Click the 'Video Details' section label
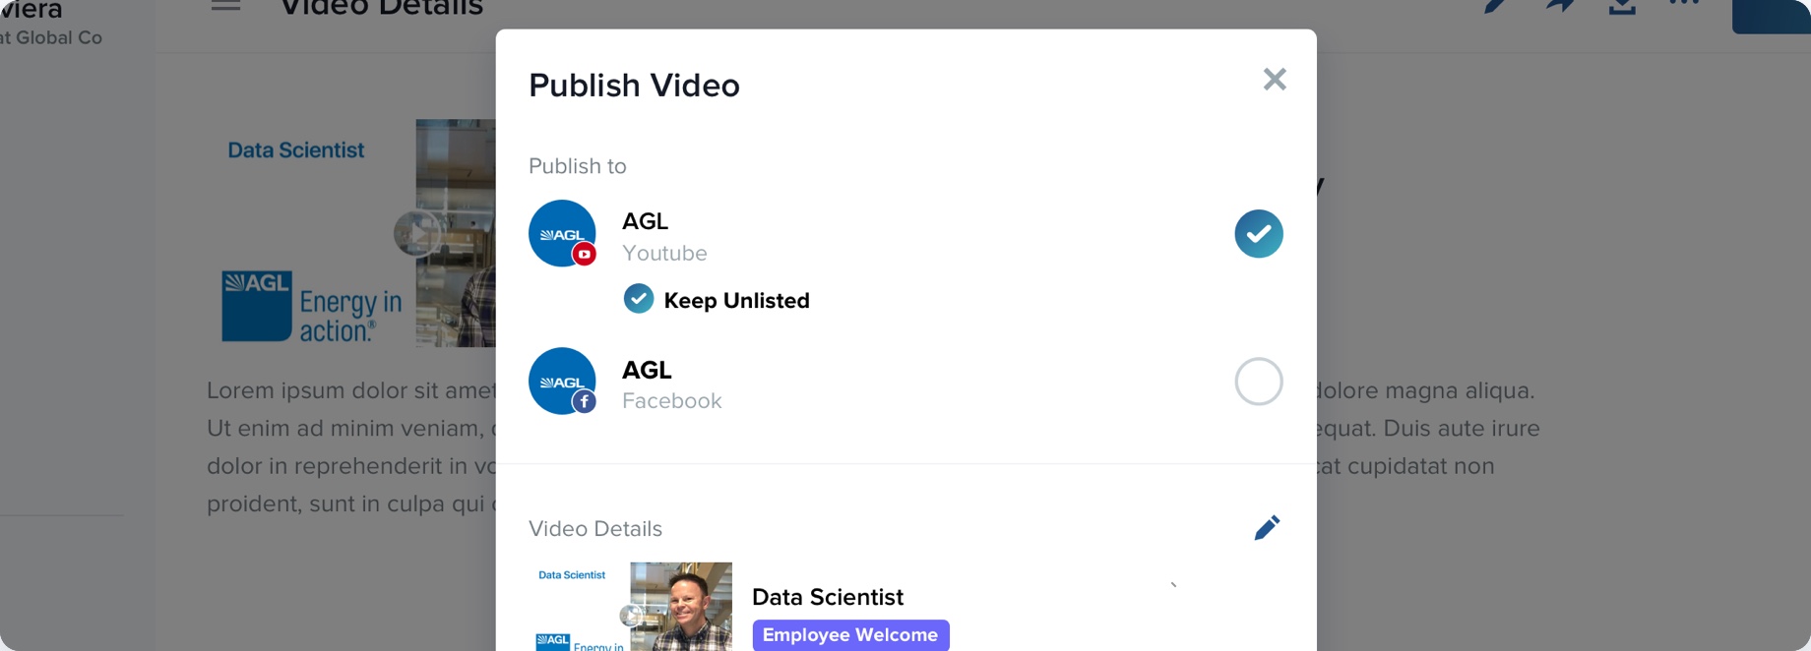The image size is (1811, 651). [x=595, y=529]
